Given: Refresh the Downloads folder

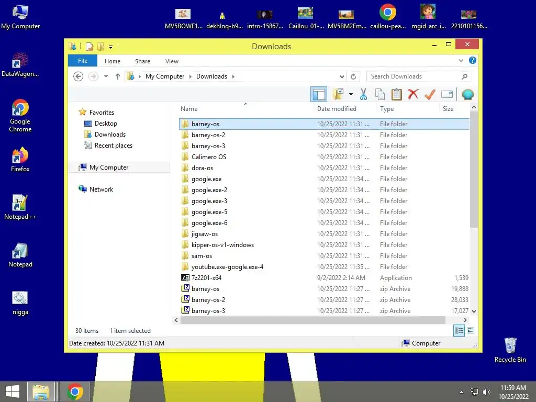Looking at the screenshot, I should click(353, 76).
